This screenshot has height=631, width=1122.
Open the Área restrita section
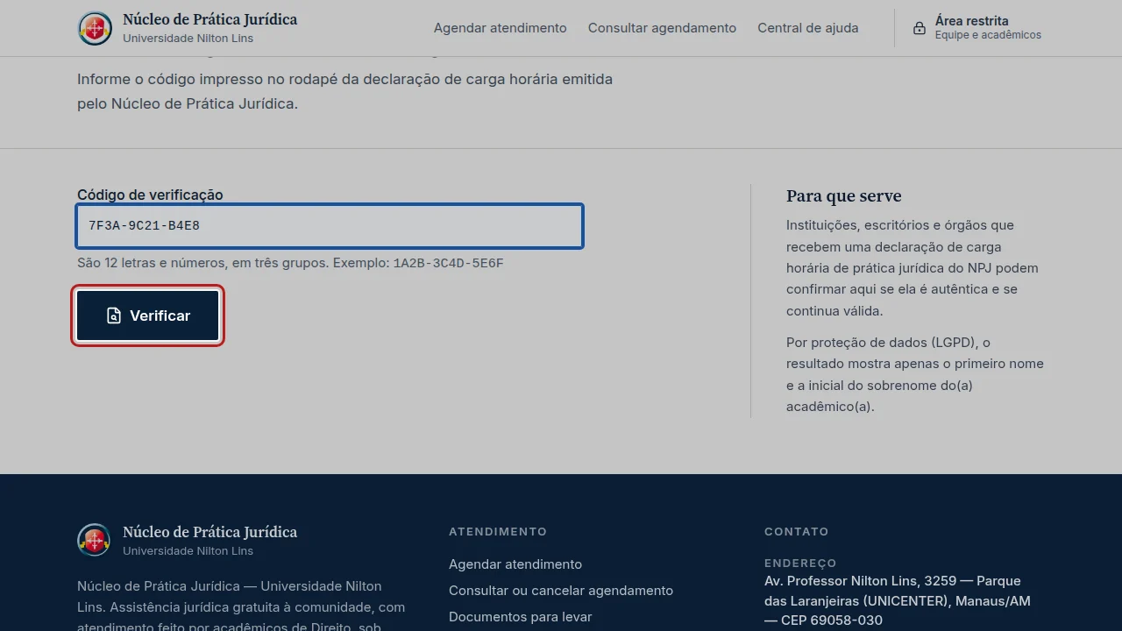[x=977, y=28]
